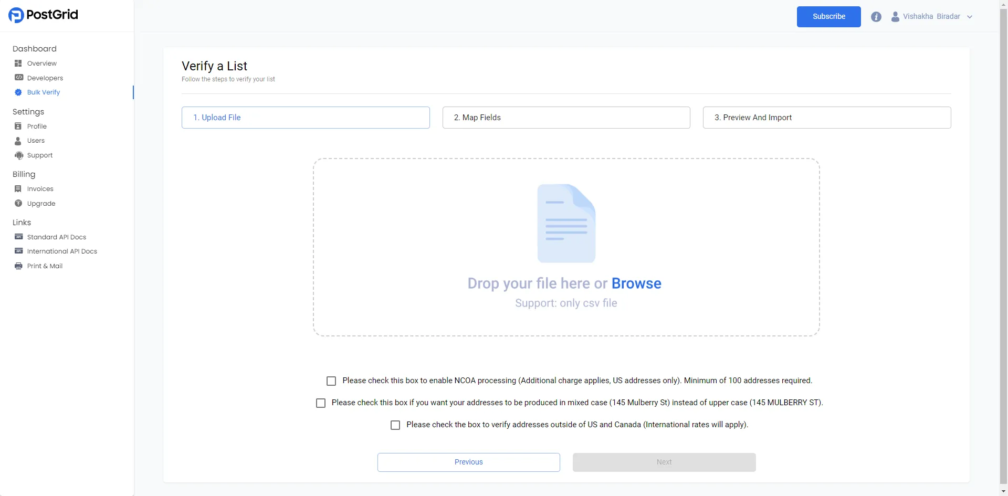Switch to the Map Fields step
The width and height of the screenshot is (1008, 496).
(x=566, y=117)
